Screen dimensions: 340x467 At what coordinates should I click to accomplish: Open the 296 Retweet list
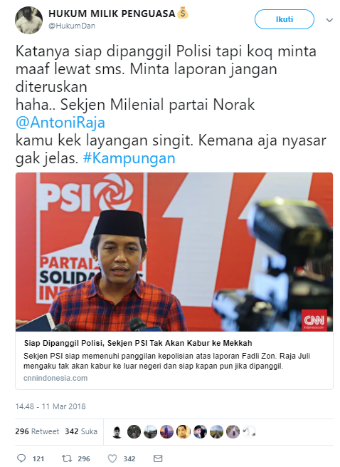pyautogui.click(x=37, y=431)
